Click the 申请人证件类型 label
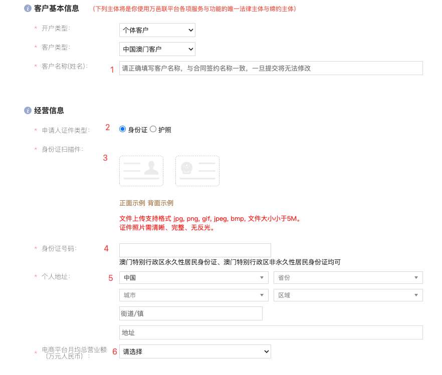442x375 pixels. click(66, 130)
